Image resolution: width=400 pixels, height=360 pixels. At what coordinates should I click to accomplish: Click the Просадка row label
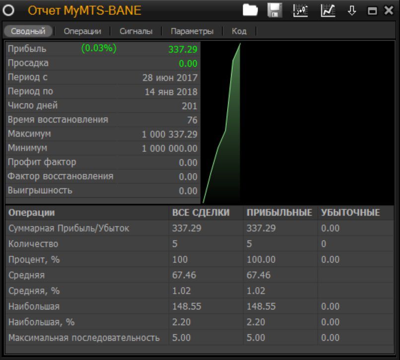pos(28,63)
